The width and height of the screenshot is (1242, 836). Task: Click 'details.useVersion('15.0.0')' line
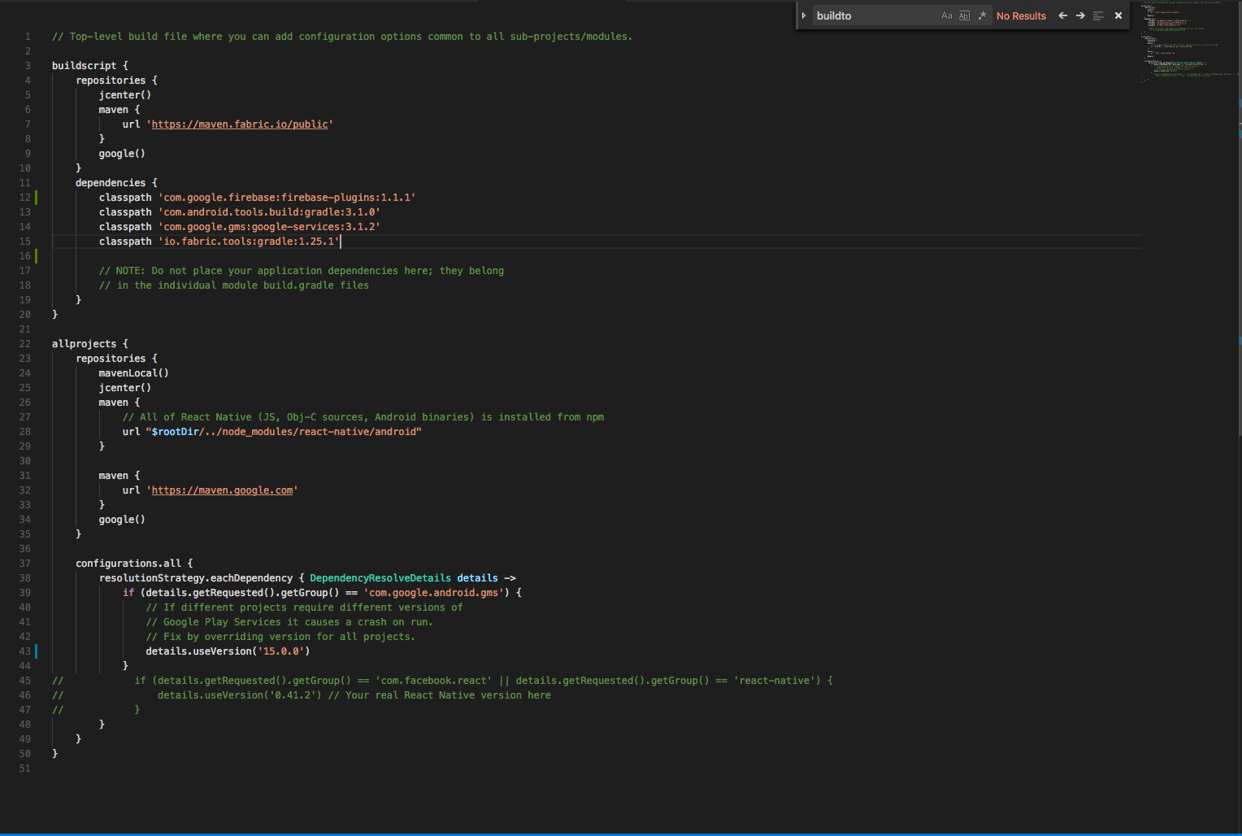point(228,651)
